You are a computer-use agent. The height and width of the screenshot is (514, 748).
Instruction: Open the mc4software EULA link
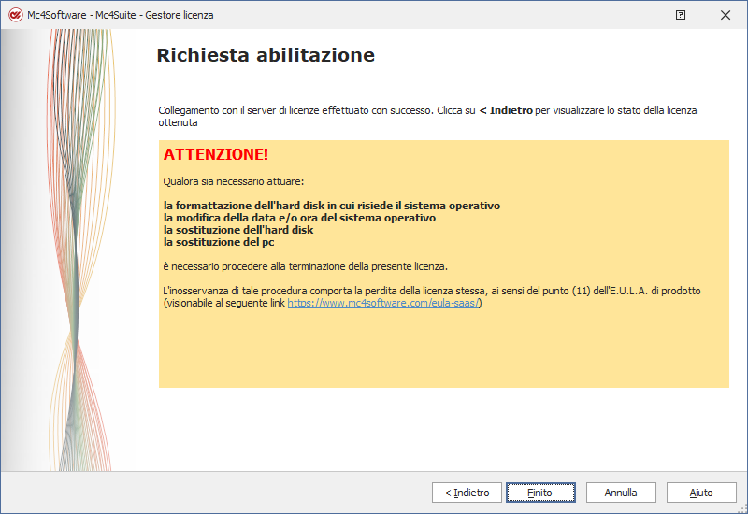(382, 303)
